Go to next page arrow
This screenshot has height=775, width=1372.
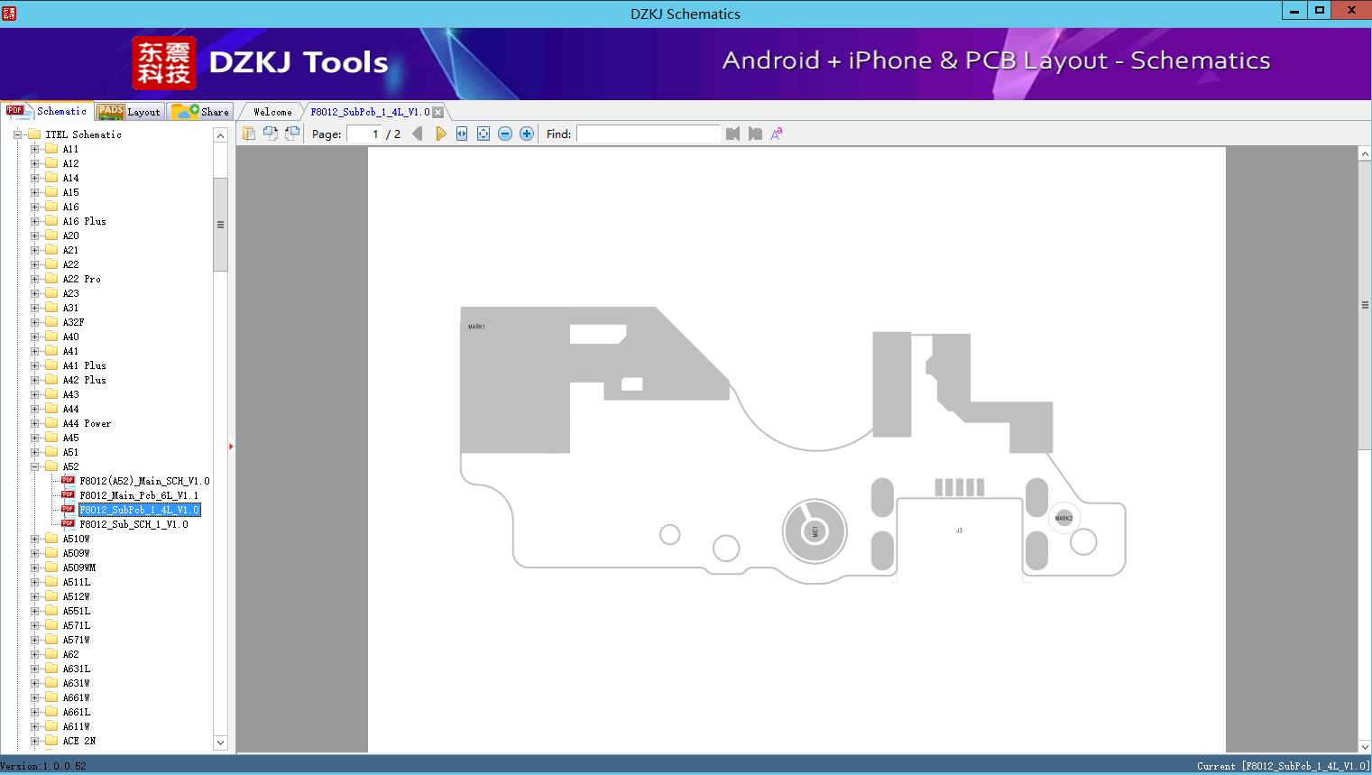tap(440, 134)
